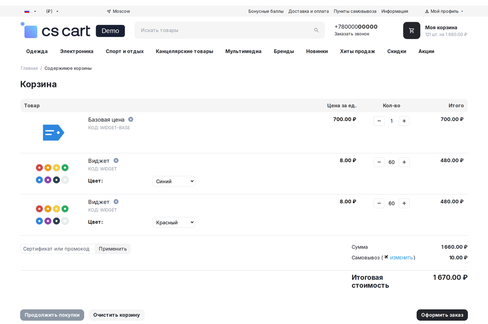Remove the Виджет item with Синий color
The height and width of the screenshot is (324, 488).
pyautogui.click(x=116, y=161)
